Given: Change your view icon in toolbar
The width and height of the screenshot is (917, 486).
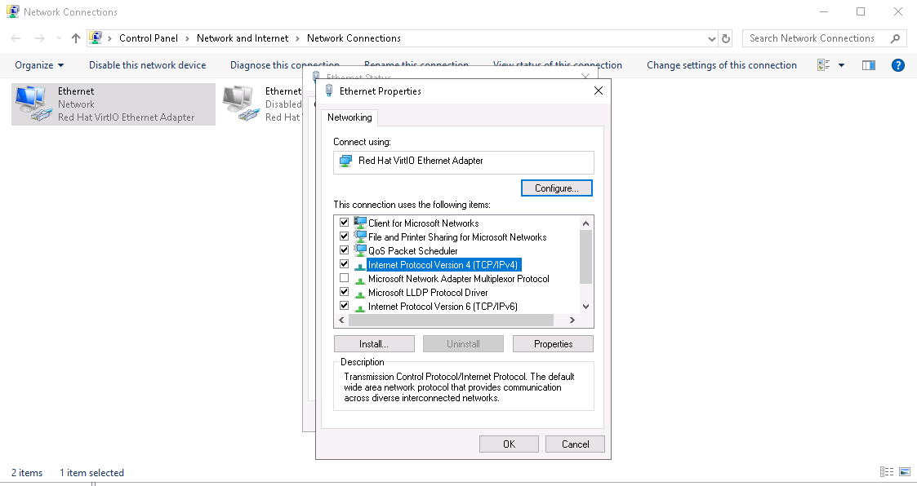Looking at the screenshot, I should pos(823,65).
